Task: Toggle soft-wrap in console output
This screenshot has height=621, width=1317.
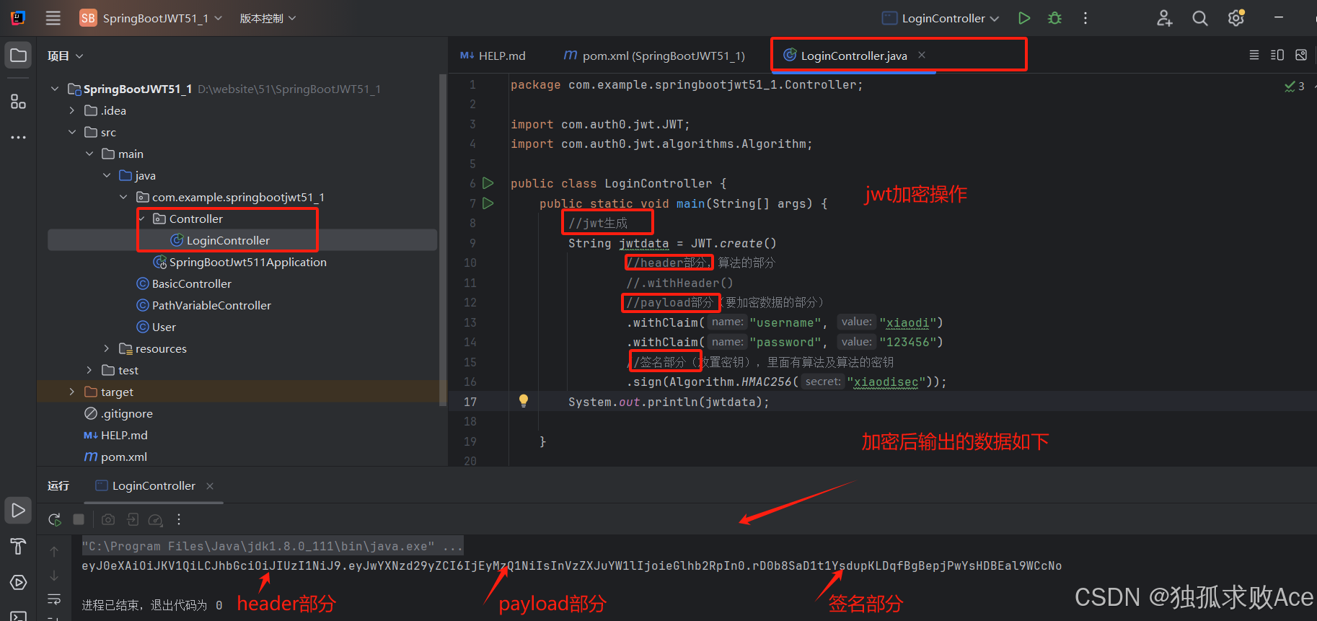Action: pyautogui.click(x=54, y=599)
